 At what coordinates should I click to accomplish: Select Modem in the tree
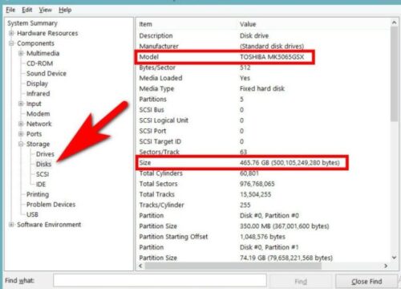38,114
